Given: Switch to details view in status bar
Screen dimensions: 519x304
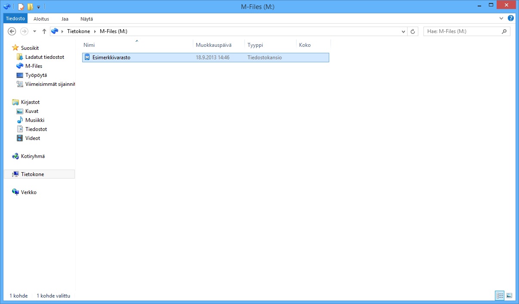Looking at the screenshot, I should [500, 295].
